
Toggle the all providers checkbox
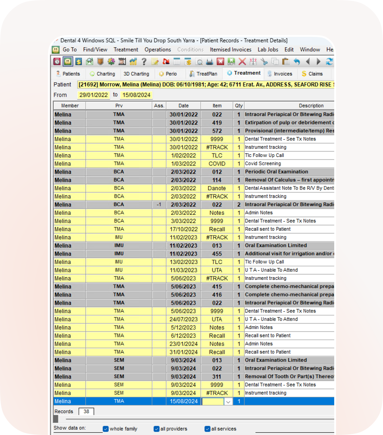[x=157, y=429]
